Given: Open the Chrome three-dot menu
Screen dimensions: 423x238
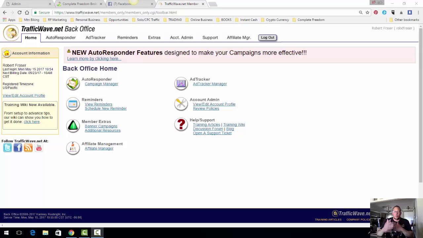Looking at the screenshot, I should tap(418, 13).
